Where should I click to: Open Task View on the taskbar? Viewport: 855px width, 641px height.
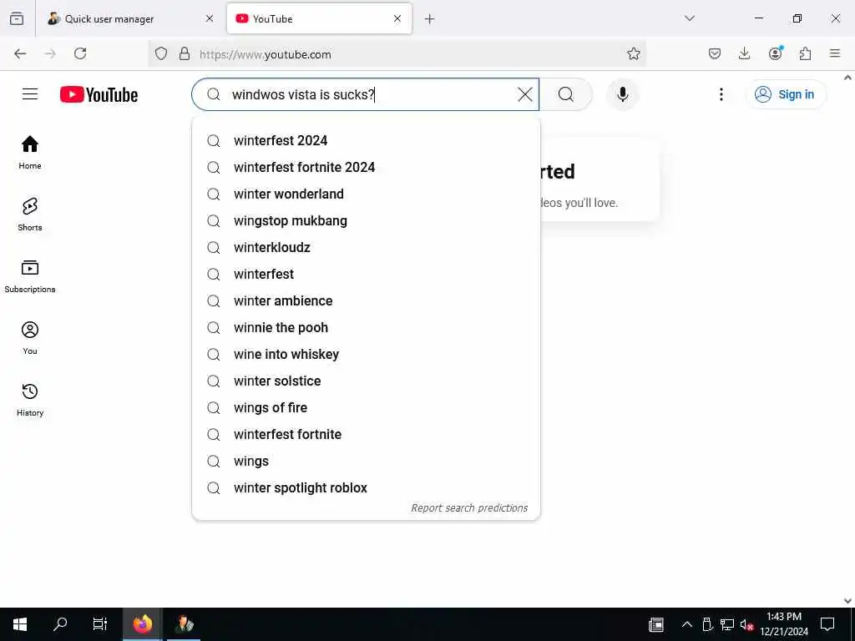click(x=100, y=624)
